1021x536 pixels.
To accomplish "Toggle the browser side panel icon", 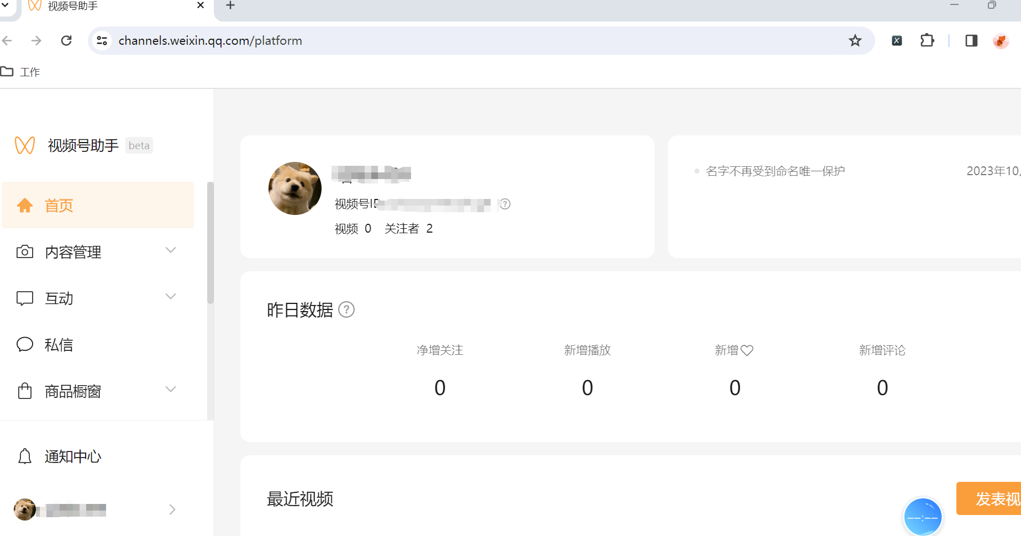I will click(x=971, y=40).
